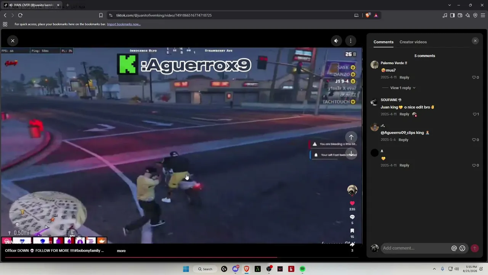Expand video caption with 'more'
The height and width of the screenshot is (275, 488).
121,251
